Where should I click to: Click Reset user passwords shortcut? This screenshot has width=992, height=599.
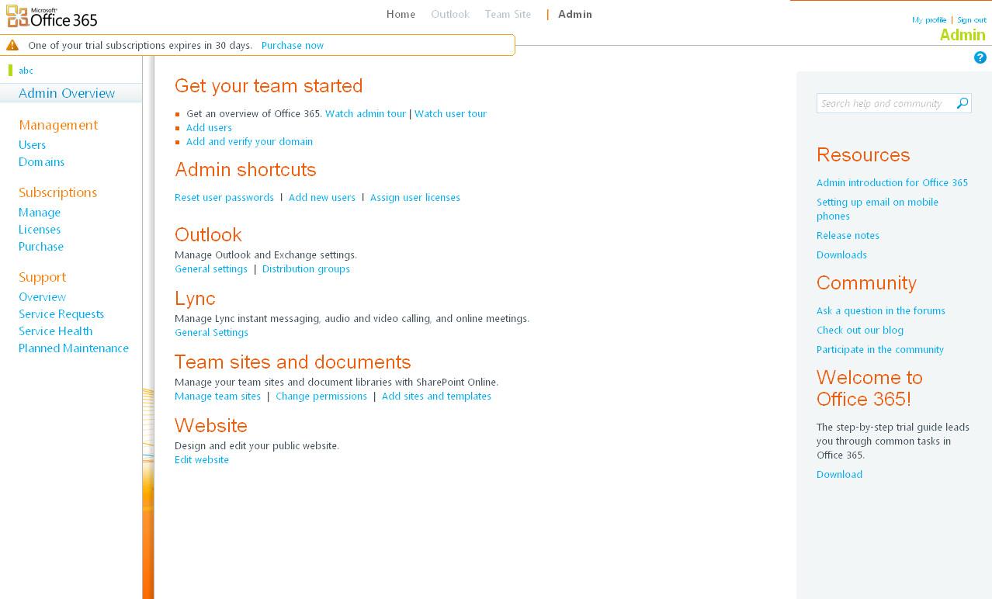224,197
